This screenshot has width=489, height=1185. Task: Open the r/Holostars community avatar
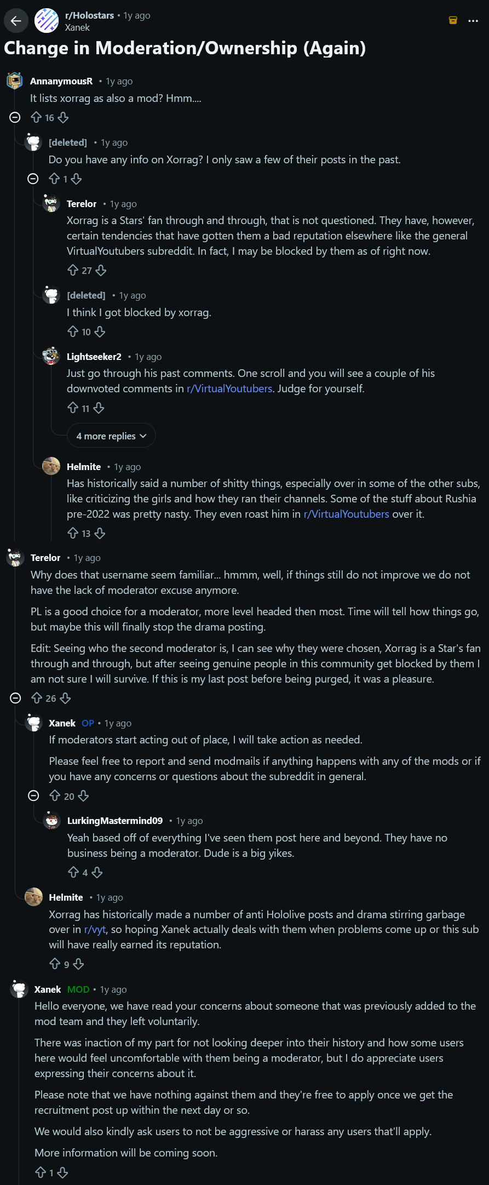[47, 21]
